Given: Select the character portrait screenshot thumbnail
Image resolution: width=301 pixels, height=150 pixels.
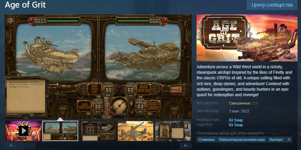Looking at the screenshot, I should pos(173,131).
